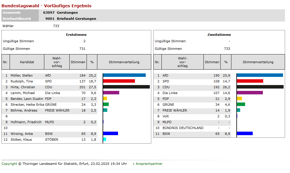Select the Wirsing, Anke row name
Image resolution: width=290 pixels, height=173 pixels.
(22, 134)
